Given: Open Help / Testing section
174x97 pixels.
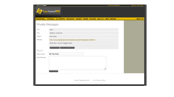Looking at the screenshot, I should coord(110,19).
